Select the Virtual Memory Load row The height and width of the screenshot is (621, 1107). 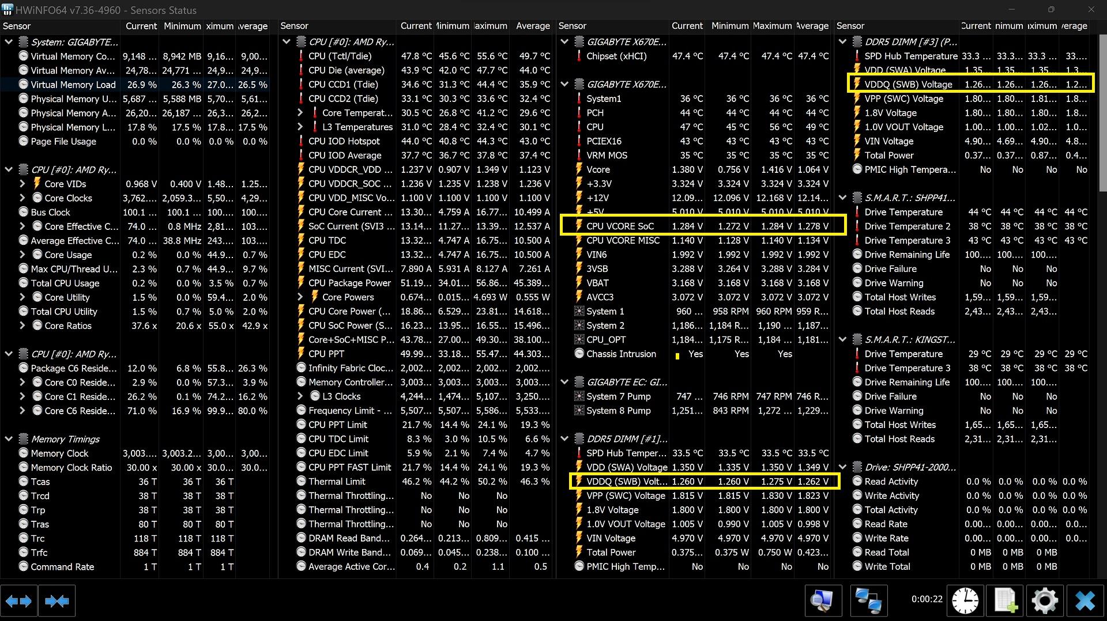(136, 84)
